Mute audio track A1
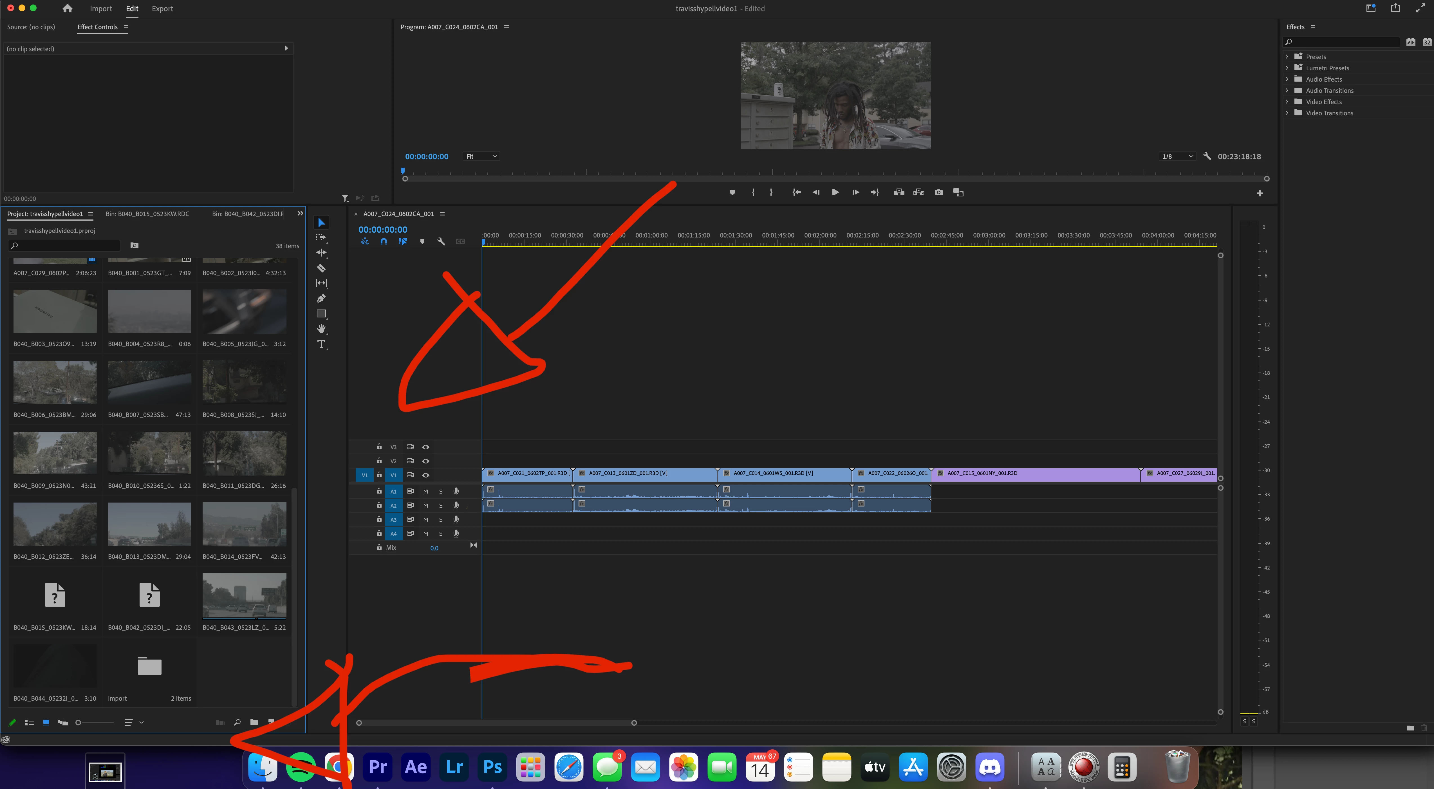 [x=426, y=492]
